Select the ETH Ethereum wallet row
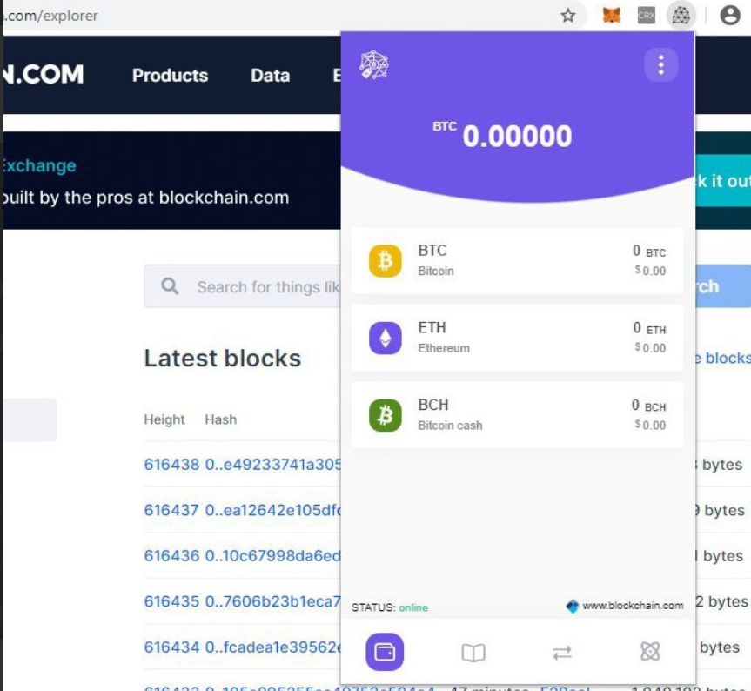751x691 pixels. [x=517, y=338]
